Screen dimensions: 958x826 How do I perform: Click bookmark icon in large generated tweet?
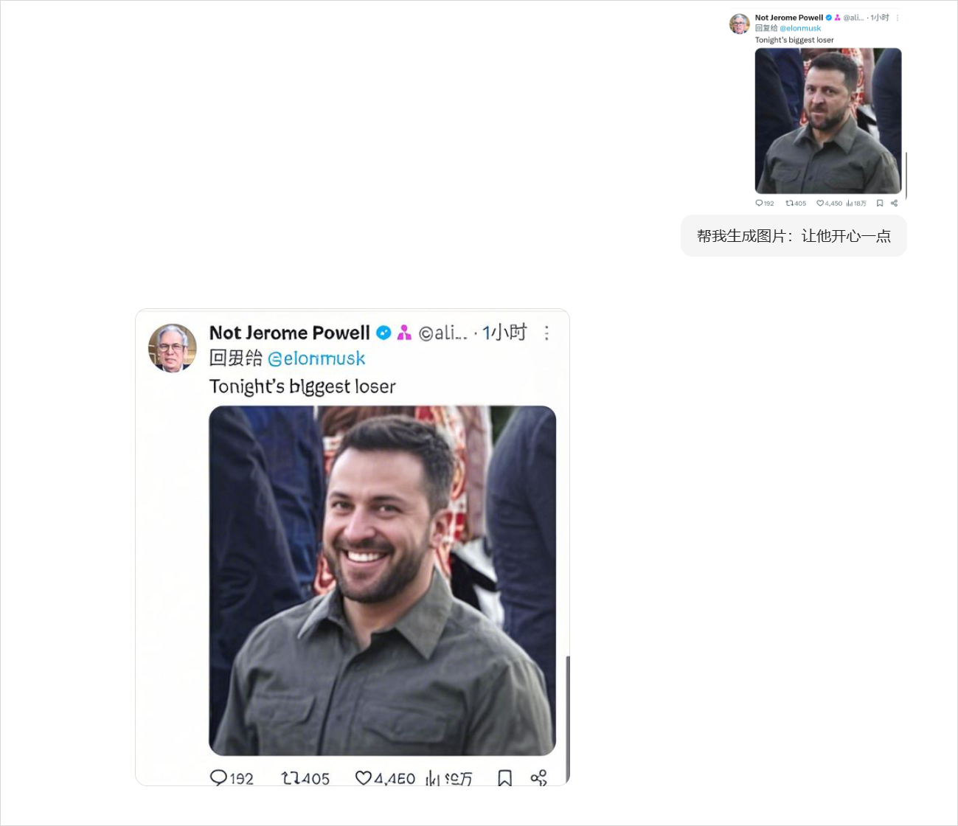click(504, 777)
